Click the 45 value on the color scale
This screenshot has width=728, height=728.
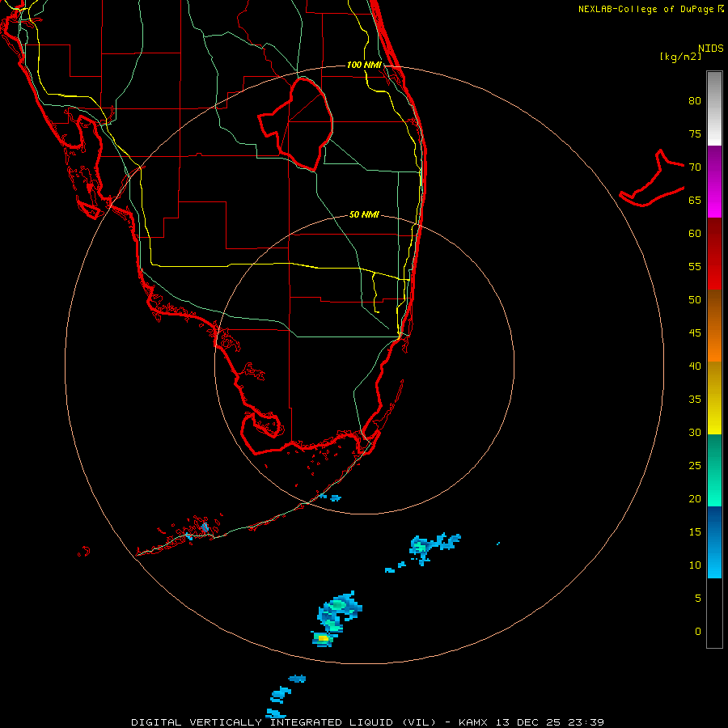(x=695, y=333)
